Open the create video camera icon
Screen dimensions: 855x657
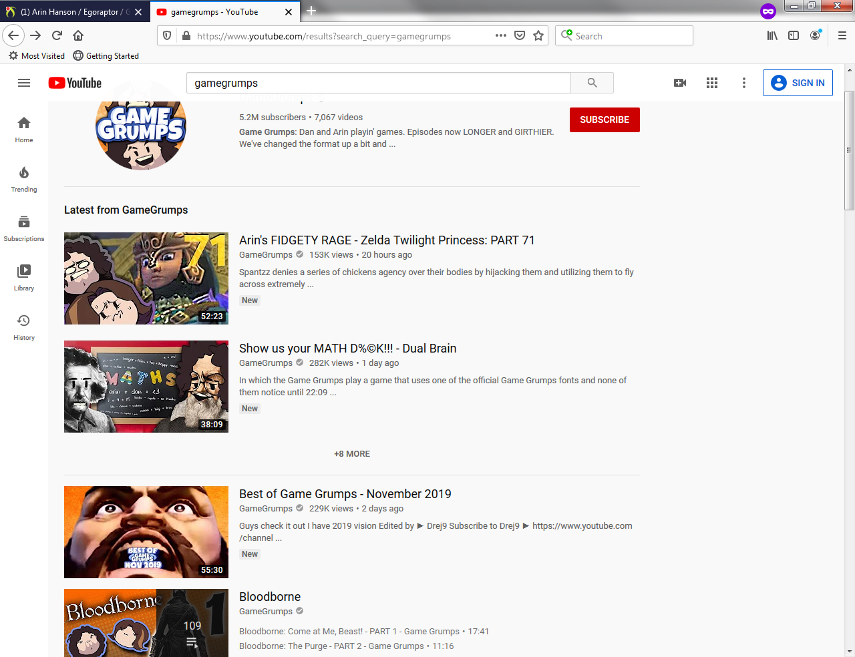tap(680, 83)
